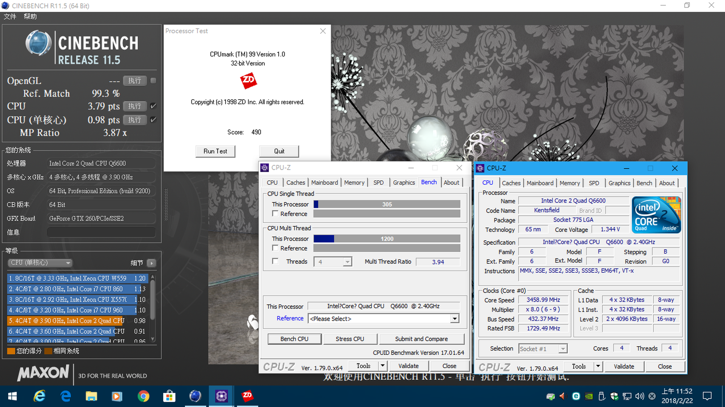Open Safely Remove Hardware tray icon
This screenshot has width=725, height=407.
point(602,396)
